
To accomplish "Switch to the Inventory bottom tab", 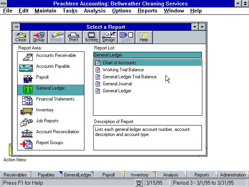I will tap(140, 175).
